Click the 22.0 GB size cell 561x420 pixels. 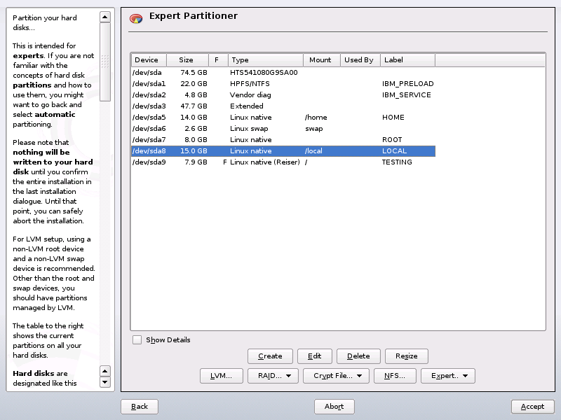click(194, 83)
